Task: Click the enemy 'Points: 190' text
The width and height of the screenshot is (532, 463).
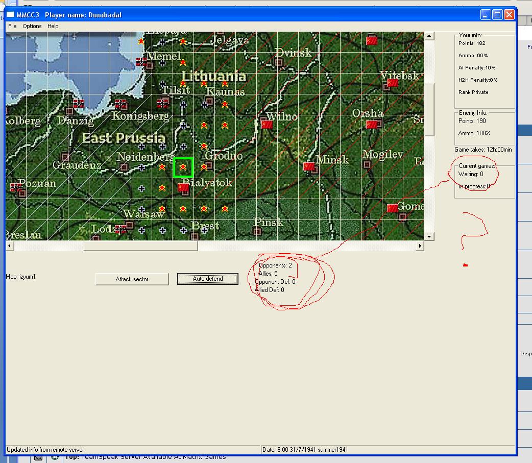Action: pos(472,121)
